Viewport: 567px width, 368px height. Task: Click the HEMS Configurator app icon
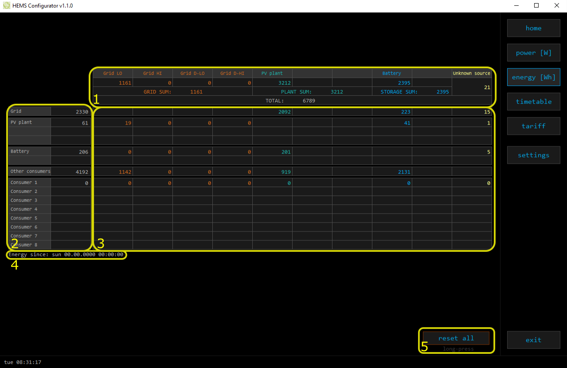pyautogui.click(x=7, y=6)
